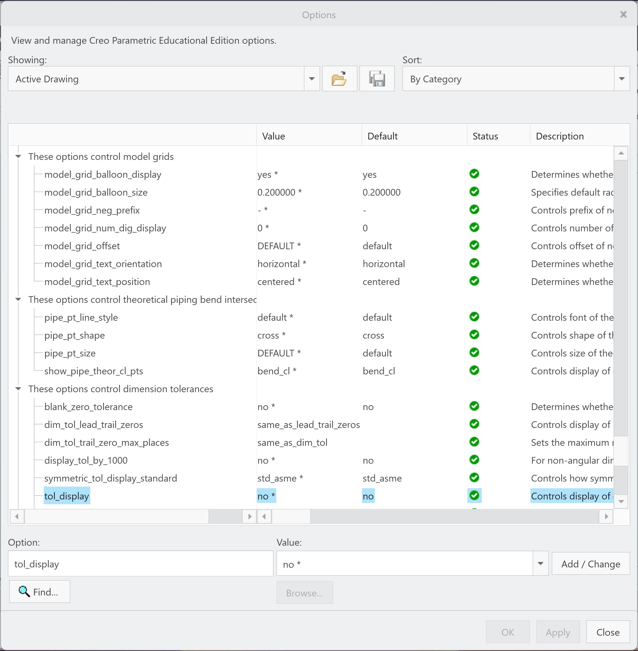Click value 'same_as_lead_trail_zeros' cell
This screenshot has height=651, width=638.
click(x=308, y=425)
